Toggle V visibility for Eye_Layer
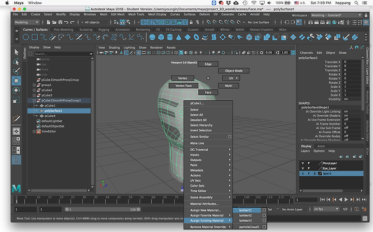Viewport: 373px width, 232px height. point(303,168)
